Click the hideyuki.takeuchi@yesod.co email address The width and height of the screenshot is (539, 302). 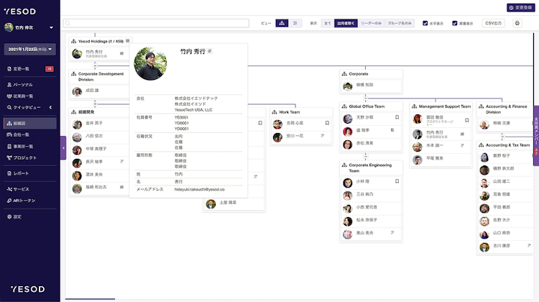(199, 189)
